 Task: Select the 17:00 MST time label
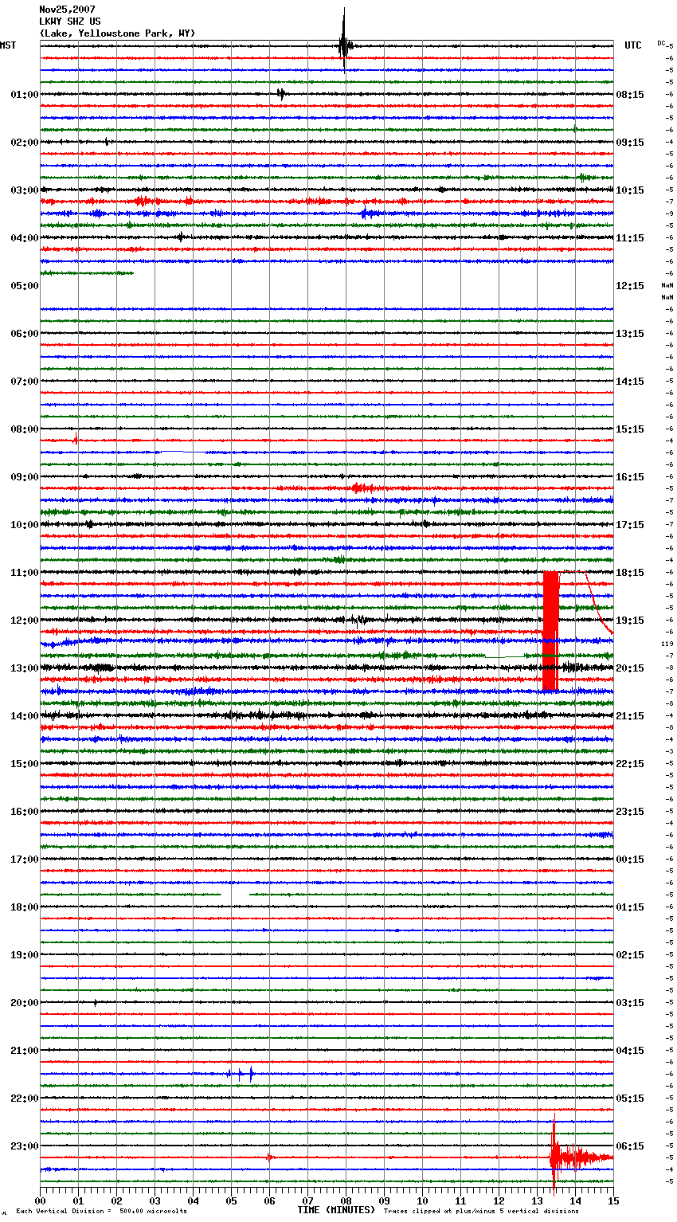[x=25, y=860]
